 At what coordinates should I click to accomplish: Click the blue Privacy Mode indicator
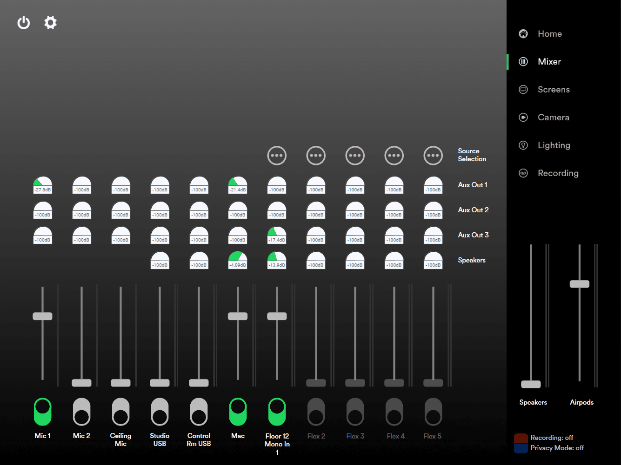click(x=521, y=448)
